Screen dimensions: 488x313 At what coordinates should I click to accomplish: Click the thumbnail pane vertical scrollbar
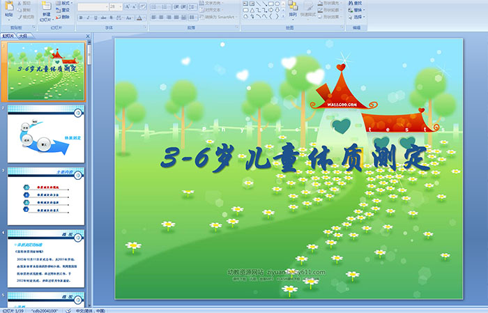(x=90, y=174)
